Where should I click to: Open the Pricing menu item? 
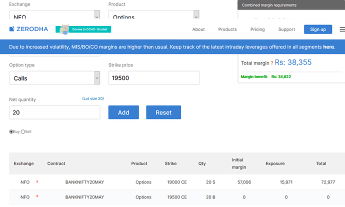click(257, 29)
